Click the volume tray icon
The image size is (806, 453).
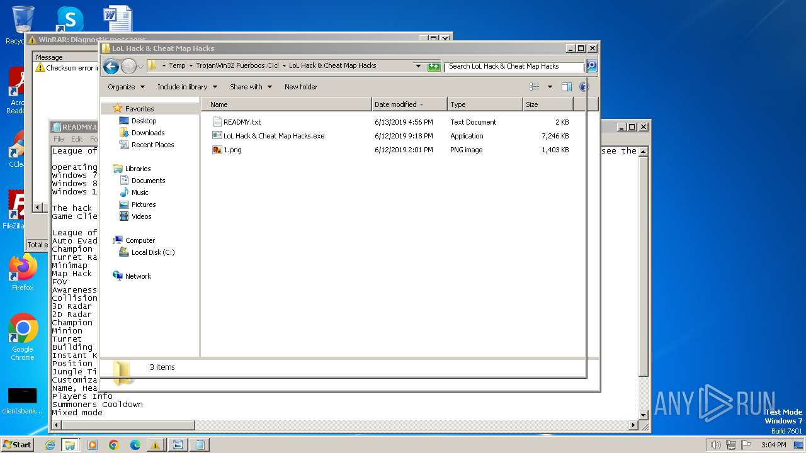point(715,445)
